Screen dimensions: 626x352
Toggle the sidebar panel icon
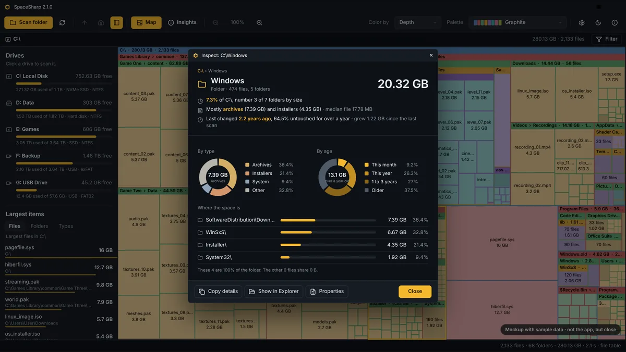point(116,22)
